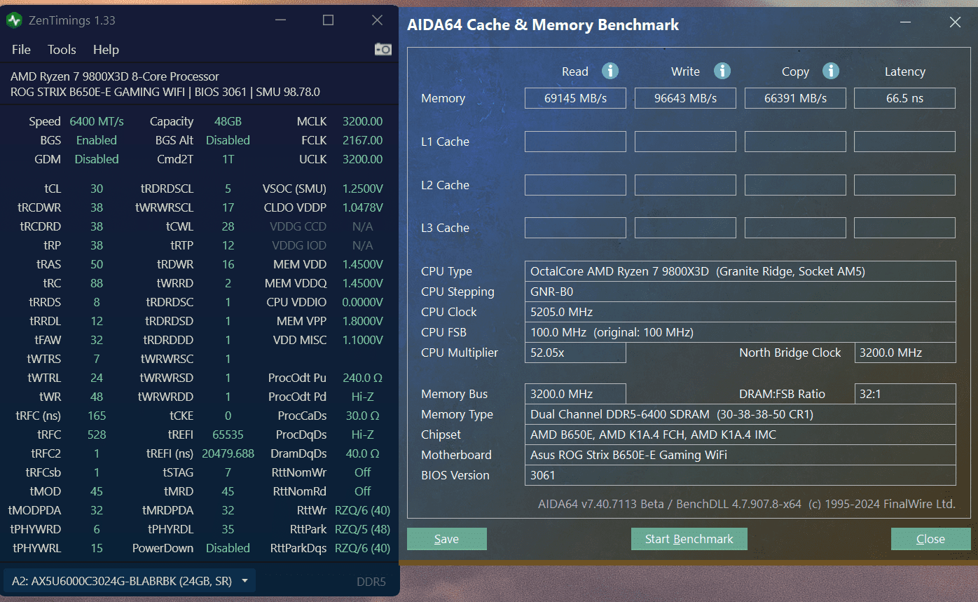Maximize the ZenTimings window
978x602 pixels.
pyautogui.click(x=328, y=20)
